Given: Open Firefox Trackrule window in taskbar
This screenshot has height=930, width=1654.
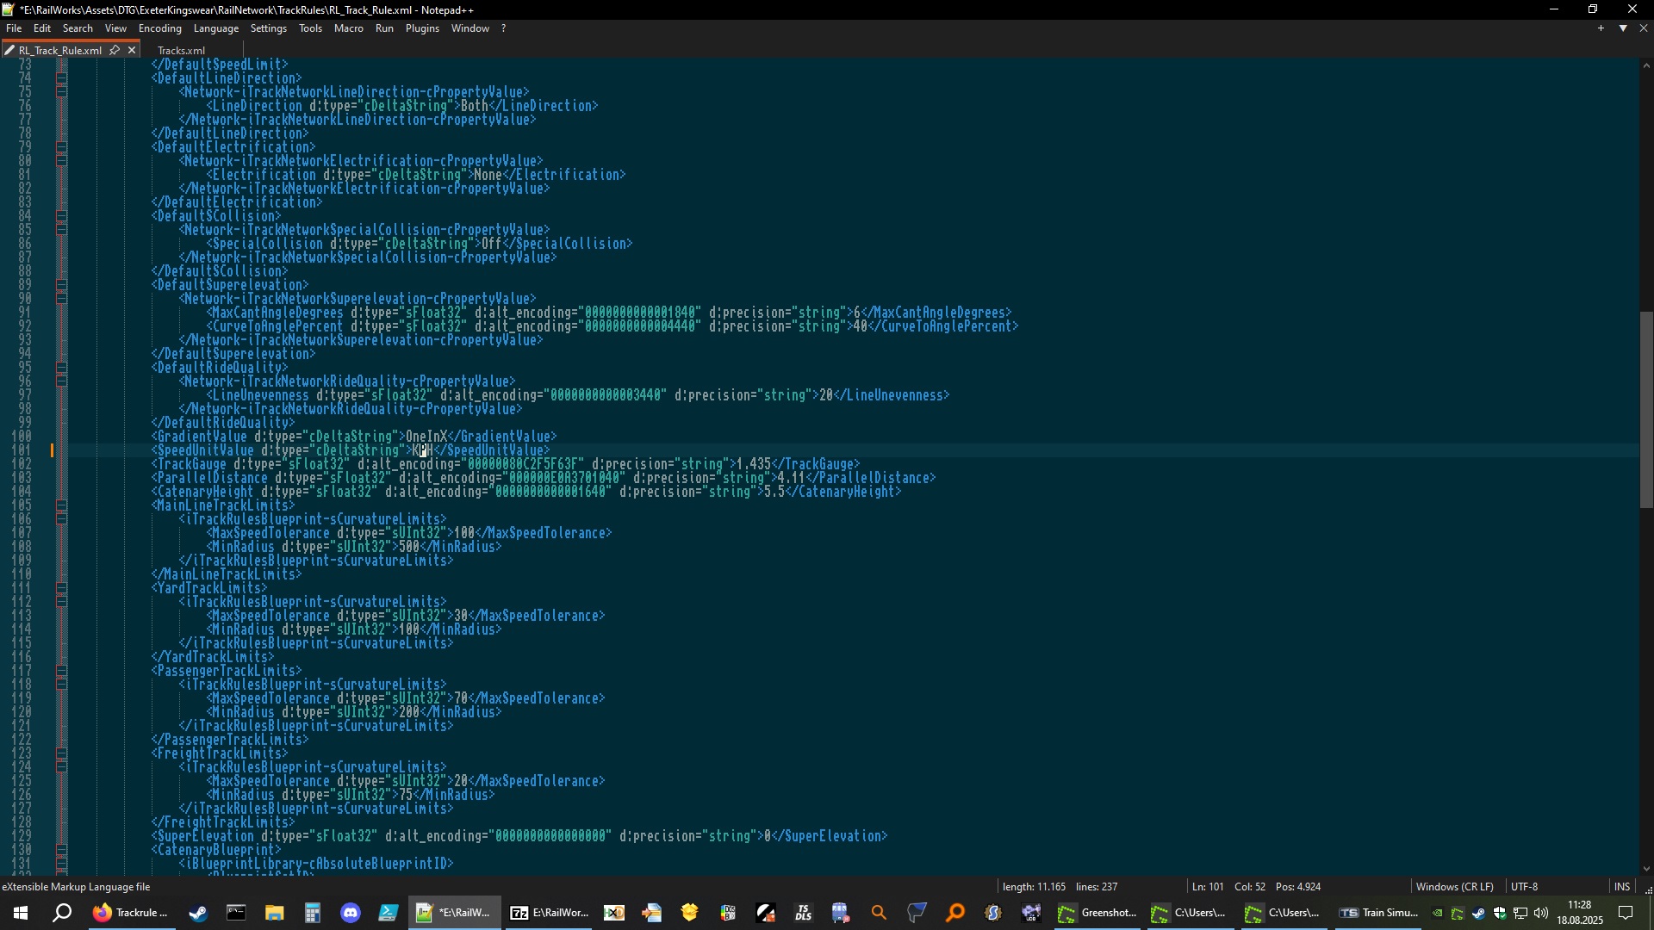Looking at the screenshot, I should (x=129, y=913).
